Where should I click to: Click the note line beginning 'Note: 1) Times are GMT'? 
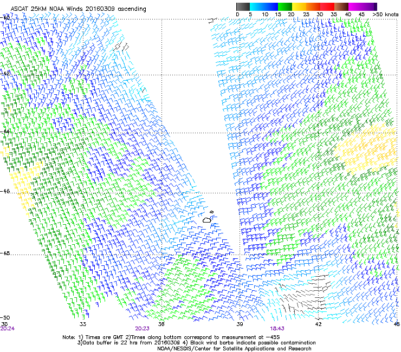pyautogui.click(x=171, y=337)
